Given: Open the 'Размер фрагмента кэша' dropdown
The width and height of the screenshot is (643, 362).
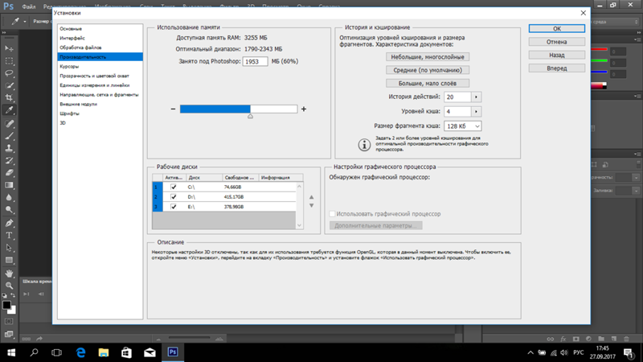Looking at the screenshot, I should click(x=463, y=126).
